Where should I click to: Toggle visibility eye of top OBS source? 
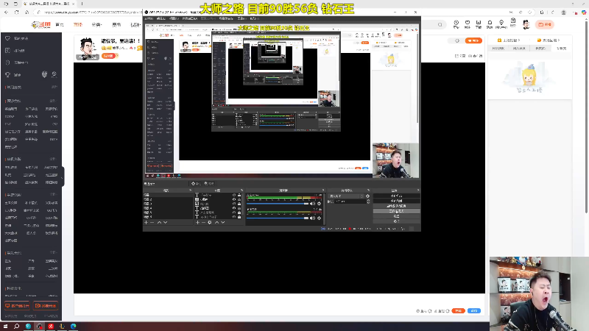pyautogui.click(x=234, y=195)
